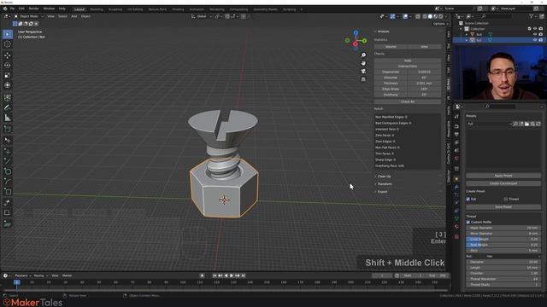
Task: Click the pan hand viewport icon
Action: [363, 63]
